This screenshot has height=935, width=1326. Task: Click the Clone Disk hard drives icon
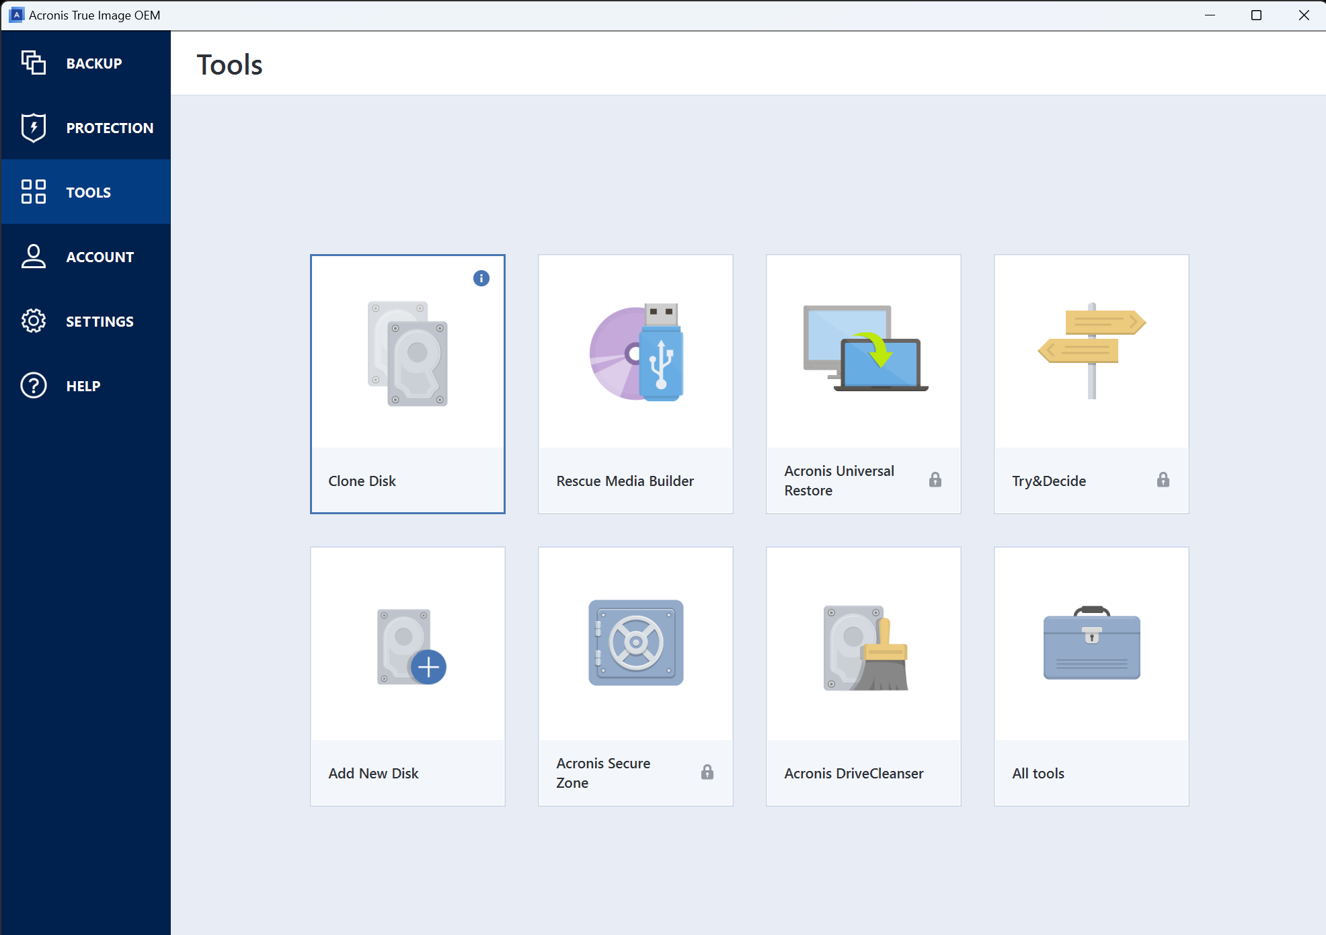(x=407, y=353)
